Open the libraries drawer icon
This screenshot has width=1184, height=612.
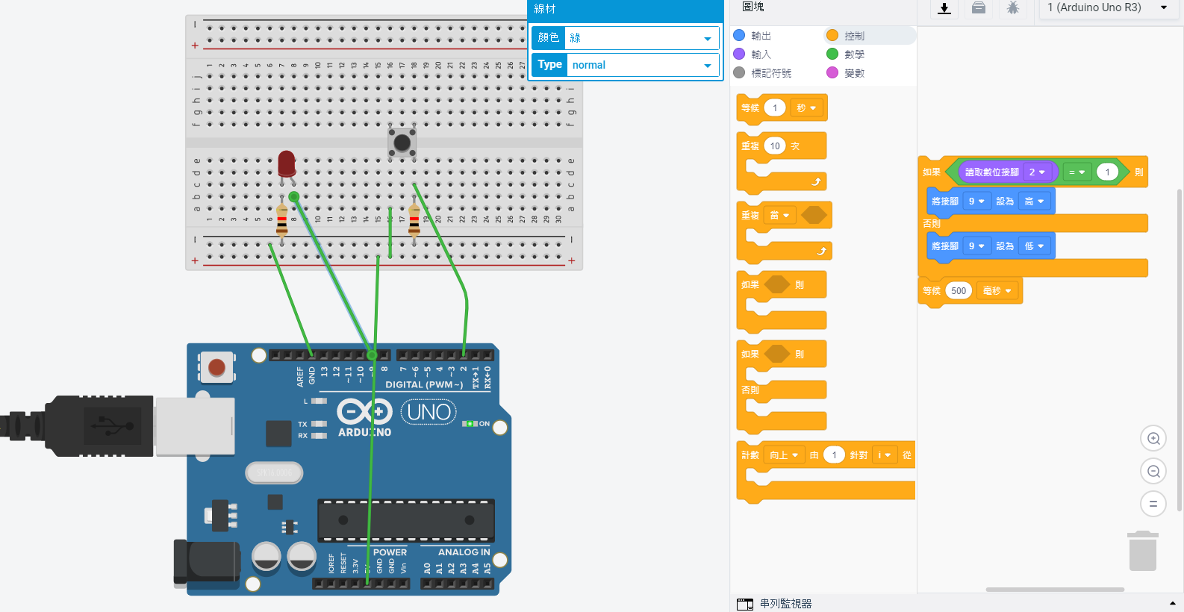coord(979,8)
